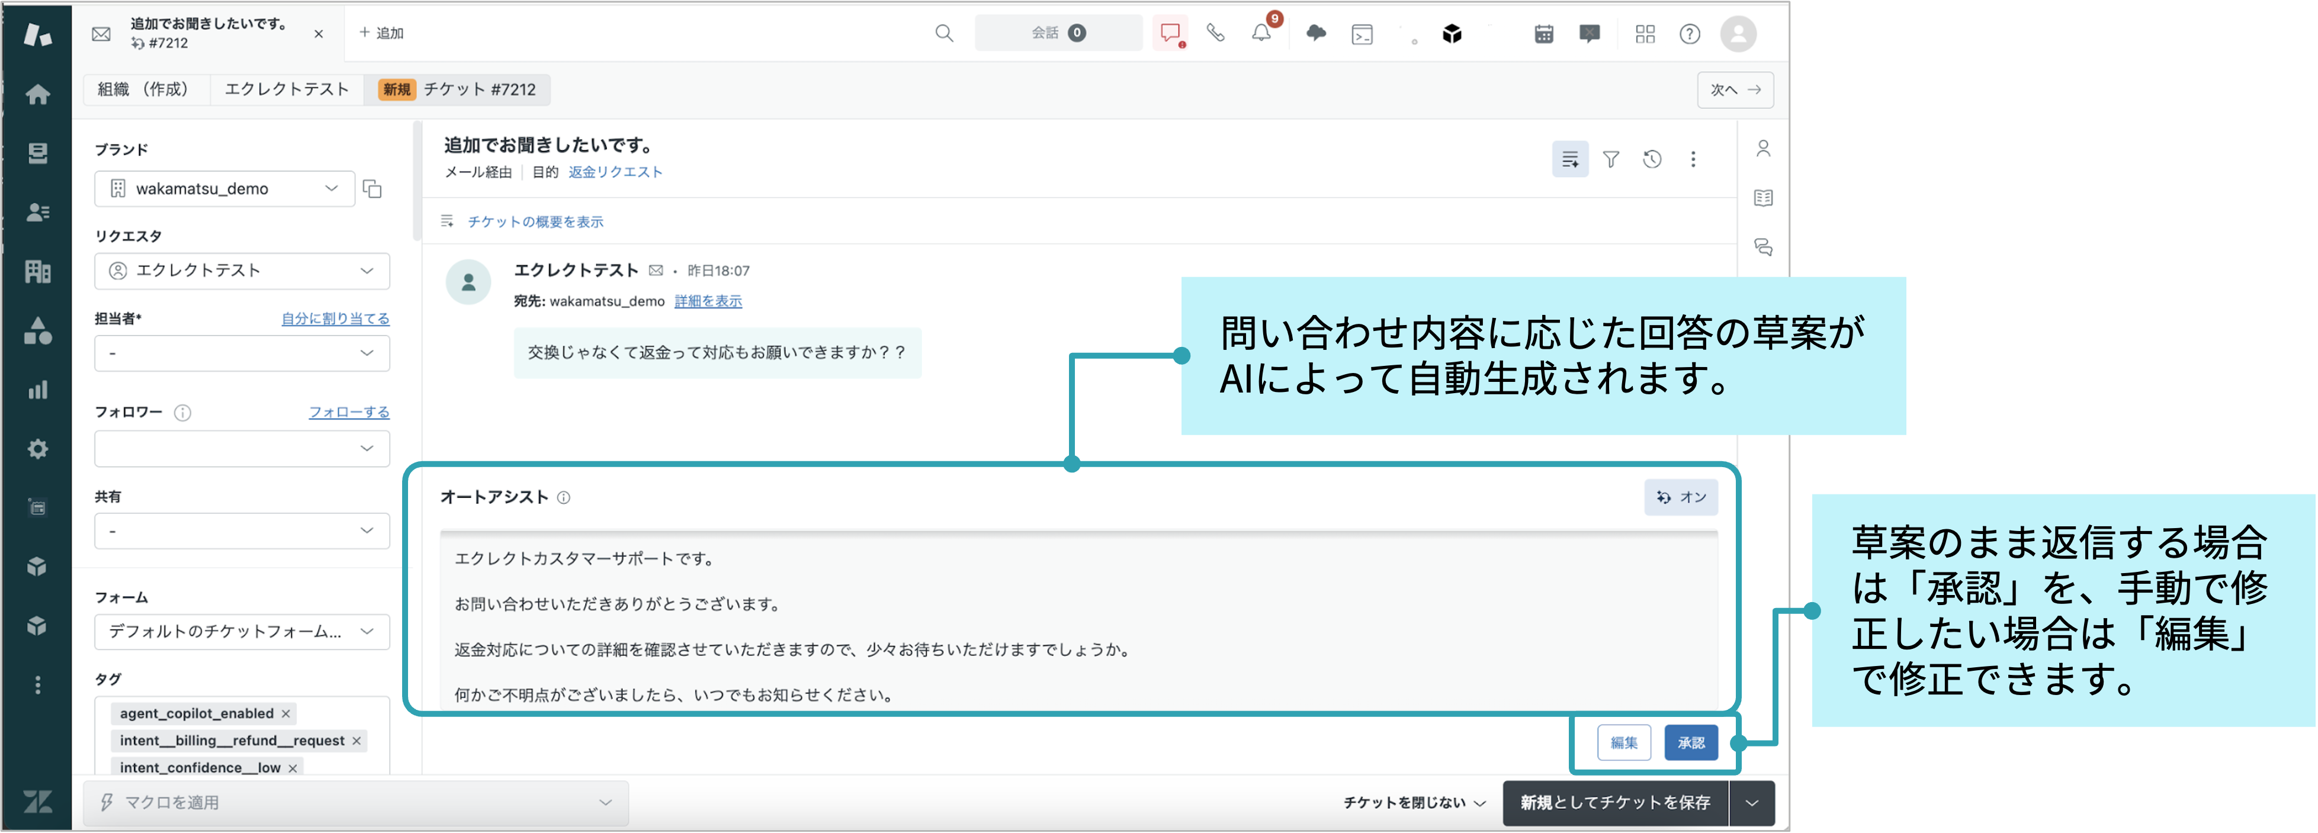
Task: Click the search magnifier icon
Action: click(x=943, y=33)
